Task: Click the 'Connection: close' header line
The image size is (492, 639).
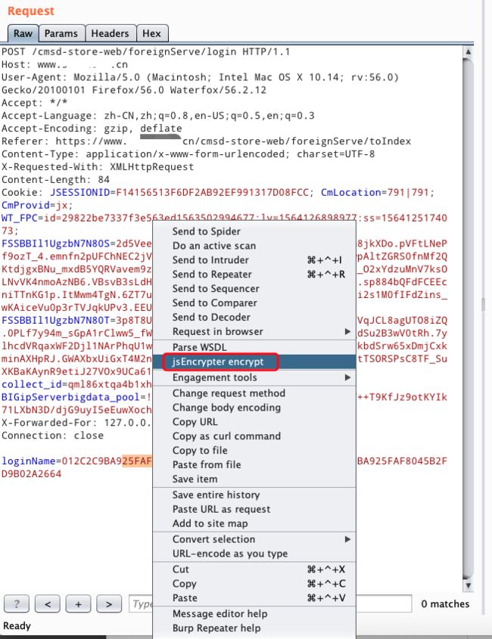Action: click(53, 436)
